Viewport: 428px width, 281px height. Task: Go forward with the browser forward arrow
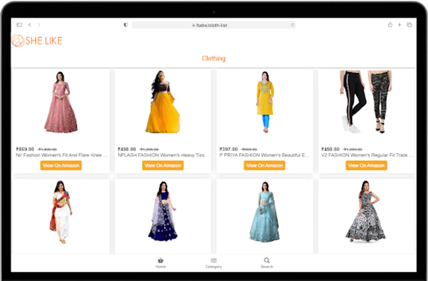[x=39, y=25]
